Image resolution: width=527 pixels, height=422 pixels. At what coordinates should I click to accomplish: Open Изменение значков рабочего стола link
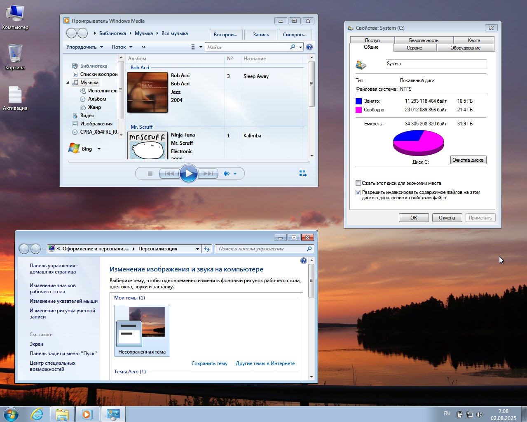point(53,288)
